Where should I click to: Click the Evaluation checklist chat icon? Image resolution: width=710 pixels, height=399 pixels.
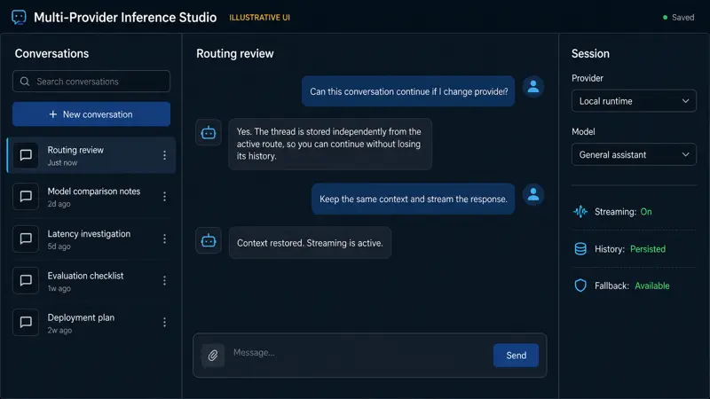click(x=26, y=280)
